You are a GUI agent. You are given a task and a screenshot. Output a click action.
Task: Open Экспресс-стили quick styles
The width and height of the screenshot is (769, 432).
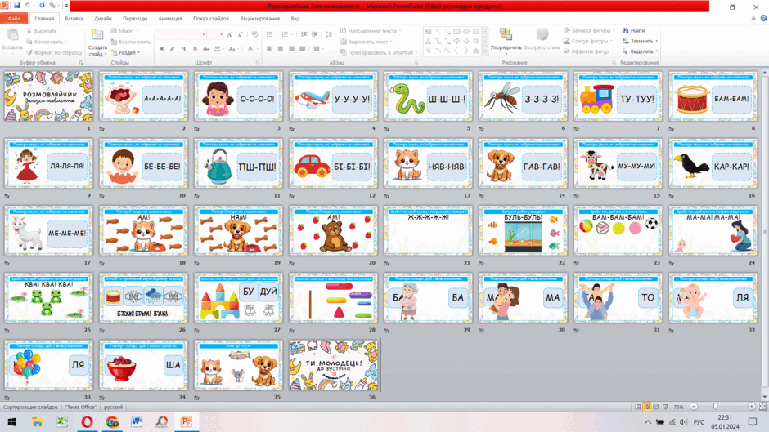[542, 39]
